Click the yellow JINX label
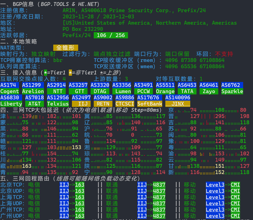The height and width of the screenshot is (220, 253). click(178, 104)
